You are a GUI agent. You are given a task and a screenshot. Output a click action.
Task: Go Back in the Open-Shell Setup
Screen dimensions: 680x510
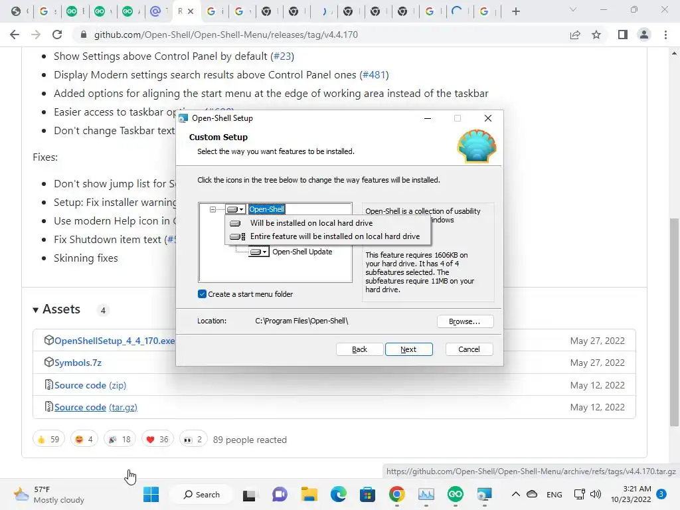tap(359, 349)
